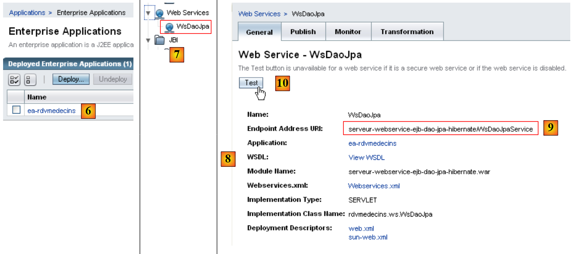
Task: Click the Web Services globe icon
Action: pyautogui.click(x=159, y=13)
